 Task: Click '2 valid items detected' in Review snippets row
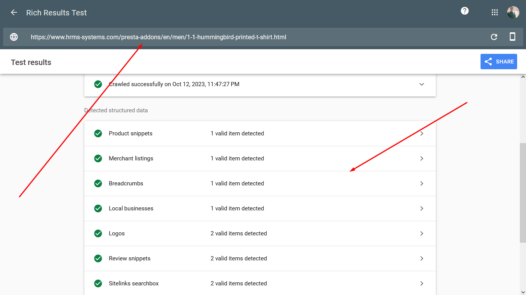pyautogui.click(x=239, y=258)
